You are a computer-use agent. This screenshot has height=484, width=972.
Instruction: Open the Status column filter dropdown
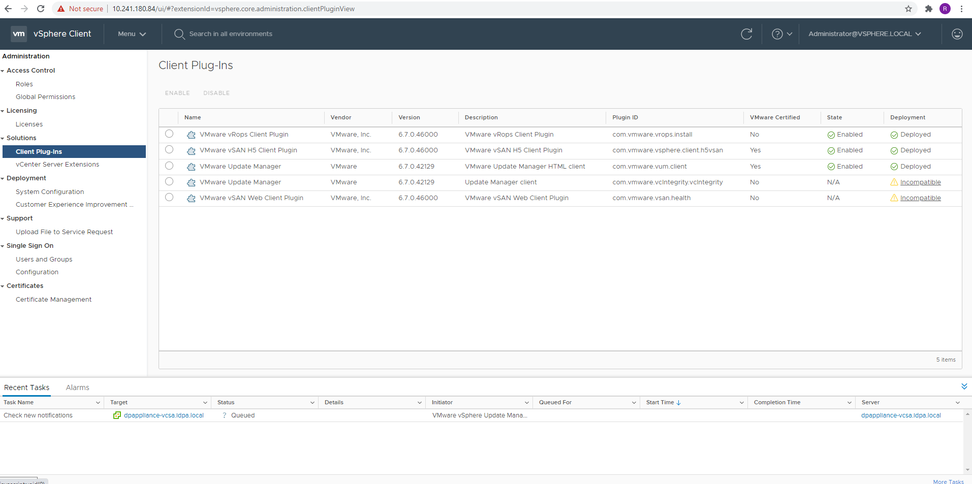coord(312,402)
